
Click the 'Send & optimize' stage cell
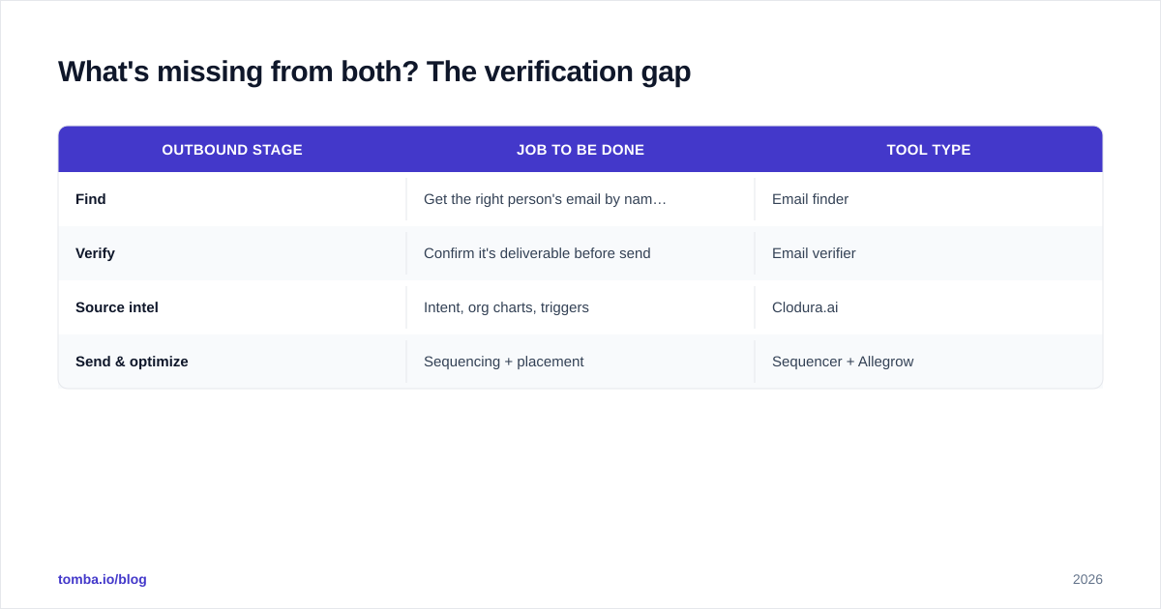232,362
